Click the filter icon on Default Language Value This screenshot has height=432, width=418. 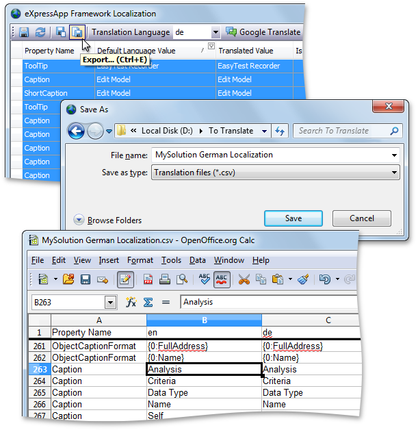pyautogui.click(x=211, y=46)
